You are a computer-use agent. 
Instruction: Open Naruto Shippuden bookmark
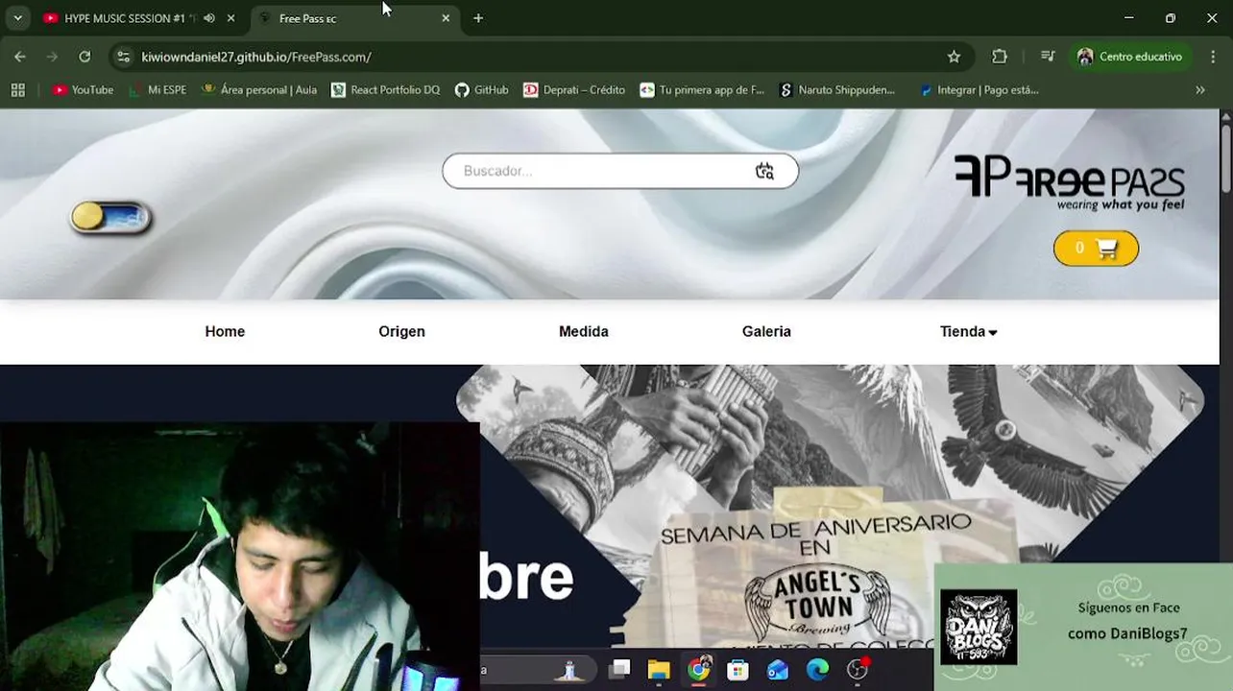point(837,90)
